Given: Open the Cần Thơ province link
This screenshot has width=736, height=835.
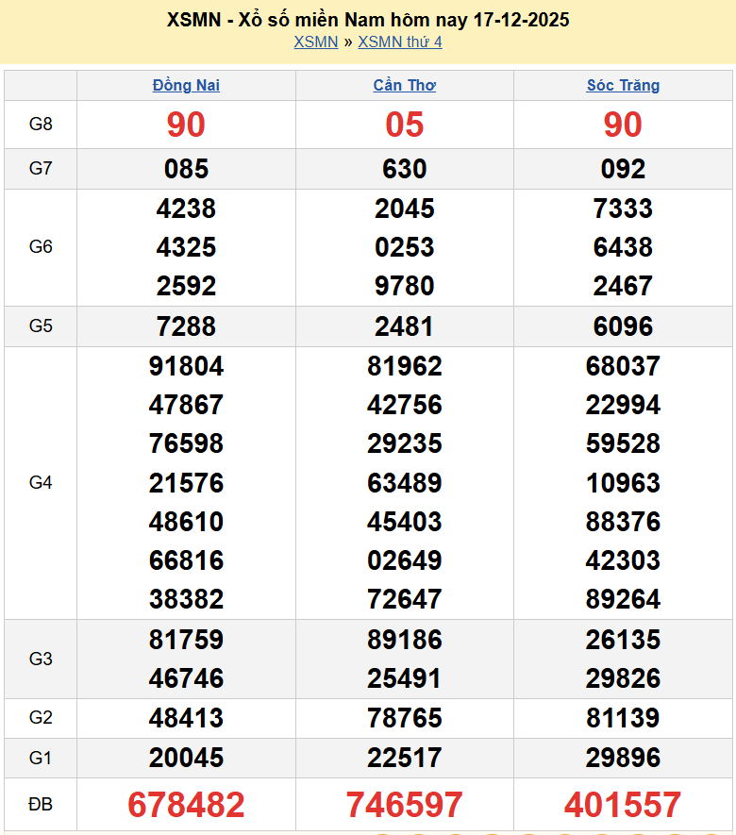Looking at the screenshot, I should pyautogui.click(x=404, y=85).
